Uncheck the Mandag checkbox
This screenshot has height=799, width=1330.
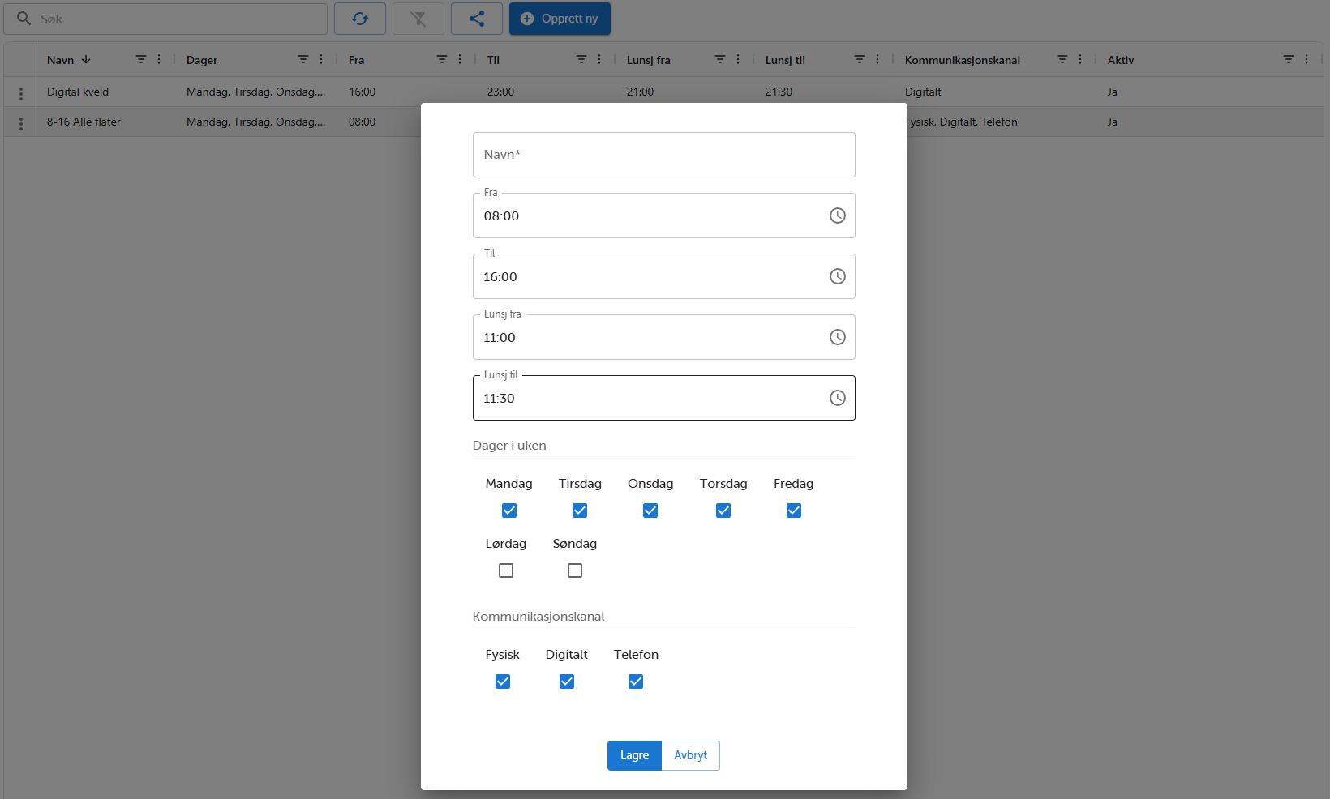click(508, 511)
